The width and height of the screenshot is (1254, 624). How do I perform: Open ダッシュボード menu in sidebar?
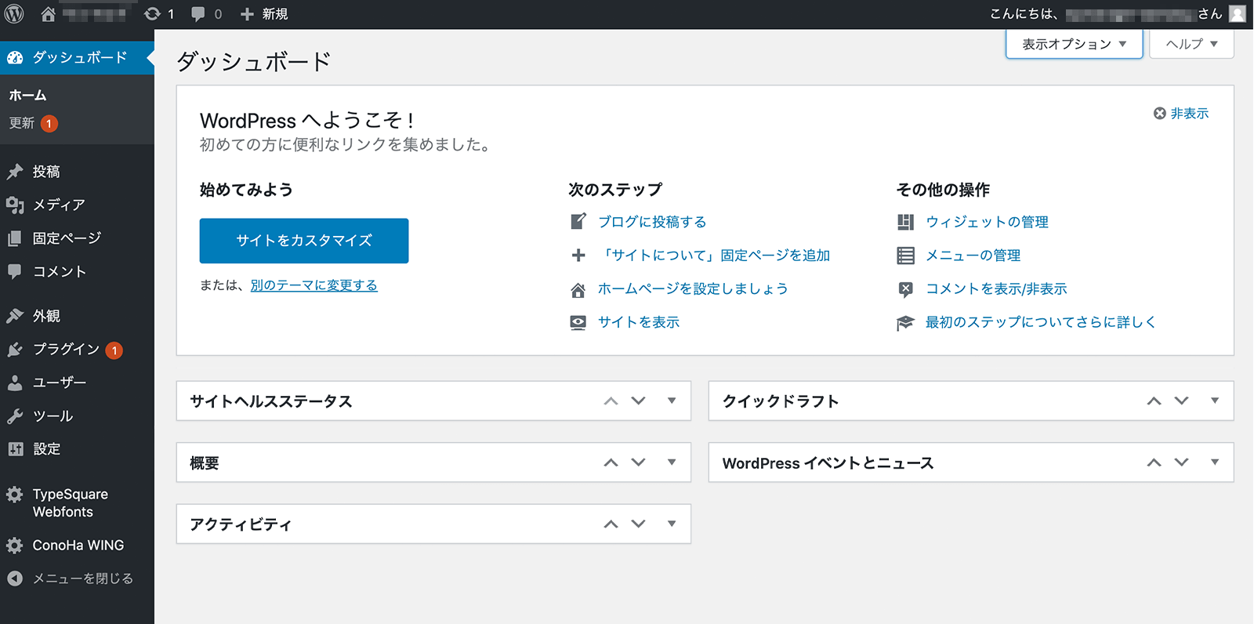pyautogui.click(x=77, y=58)
